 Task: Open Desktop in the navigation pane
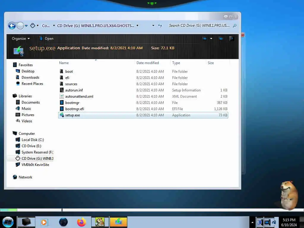click(28, 71)
